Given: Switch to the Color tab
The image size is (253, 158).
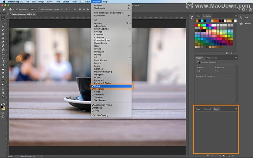Looking at the screenshot, I should [198, 16].
